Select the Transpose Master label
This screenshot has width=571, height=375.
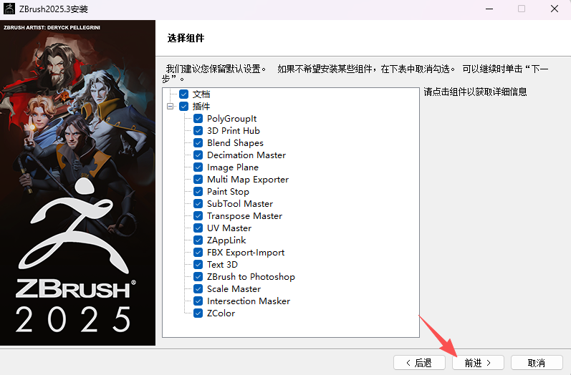point(245,215)
